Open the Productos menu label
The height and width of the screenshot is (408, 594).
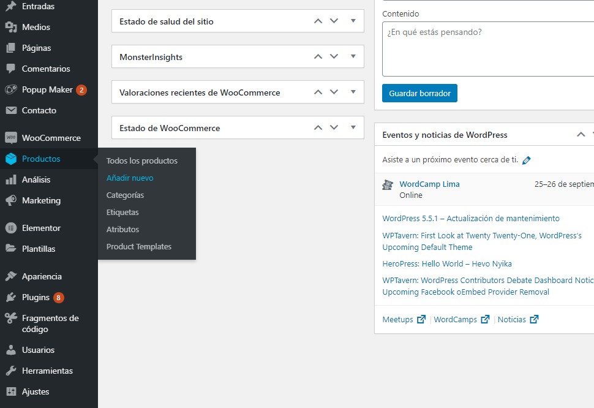(41, 159)
